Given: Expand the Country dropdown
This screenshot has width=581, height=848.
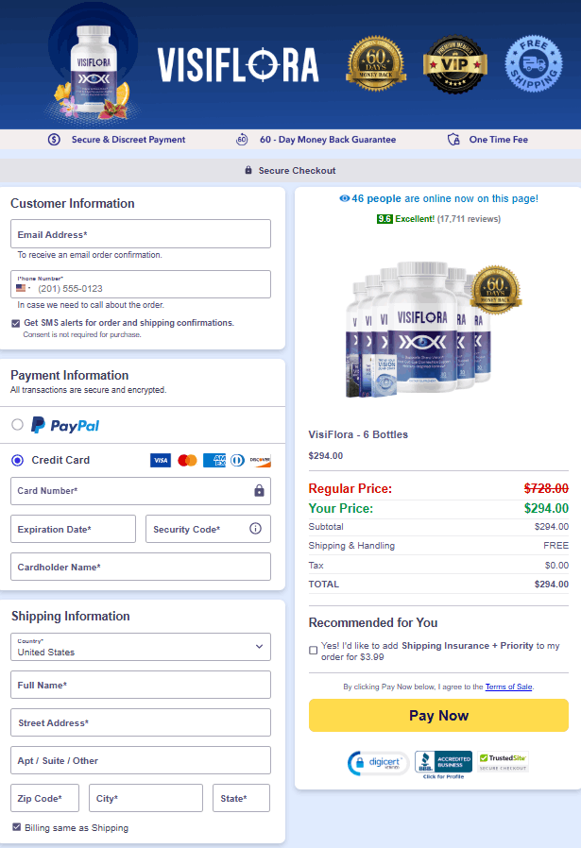Looking at the screenshot, I should click(141, 647).
